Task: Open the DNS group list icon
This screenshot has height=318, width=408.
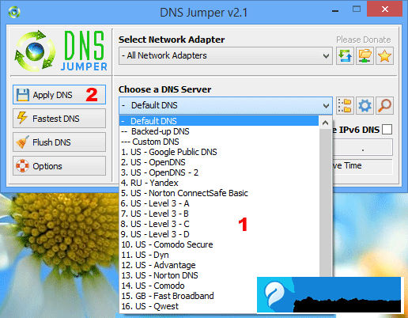Action: click(x=345, y=106)
